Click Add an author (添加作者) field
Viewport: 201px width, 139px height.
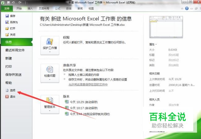(x=173, y=105)
